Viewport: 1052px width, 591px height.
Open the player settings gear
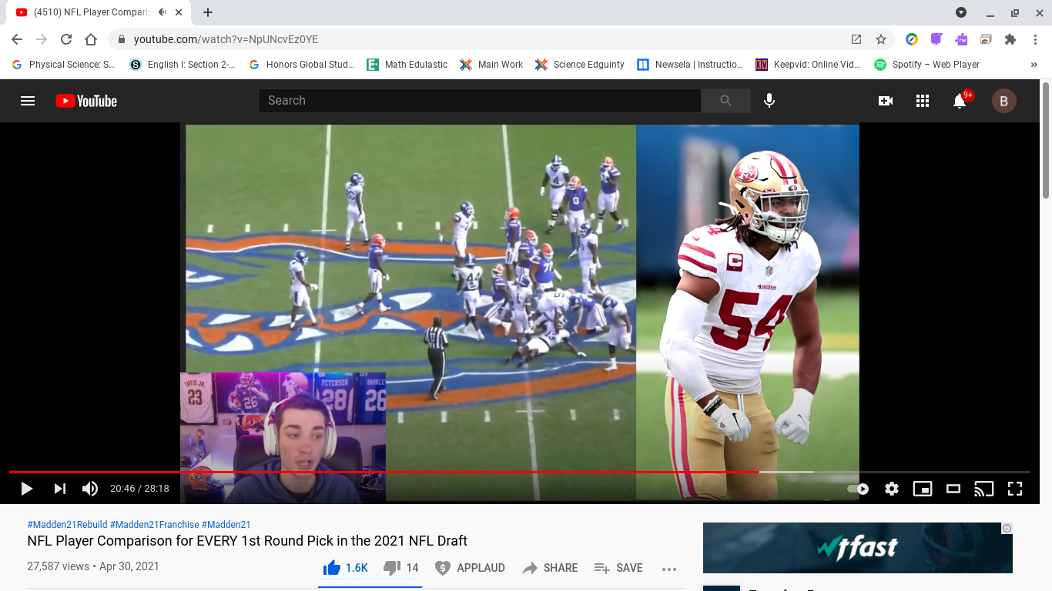coord(892,489)
